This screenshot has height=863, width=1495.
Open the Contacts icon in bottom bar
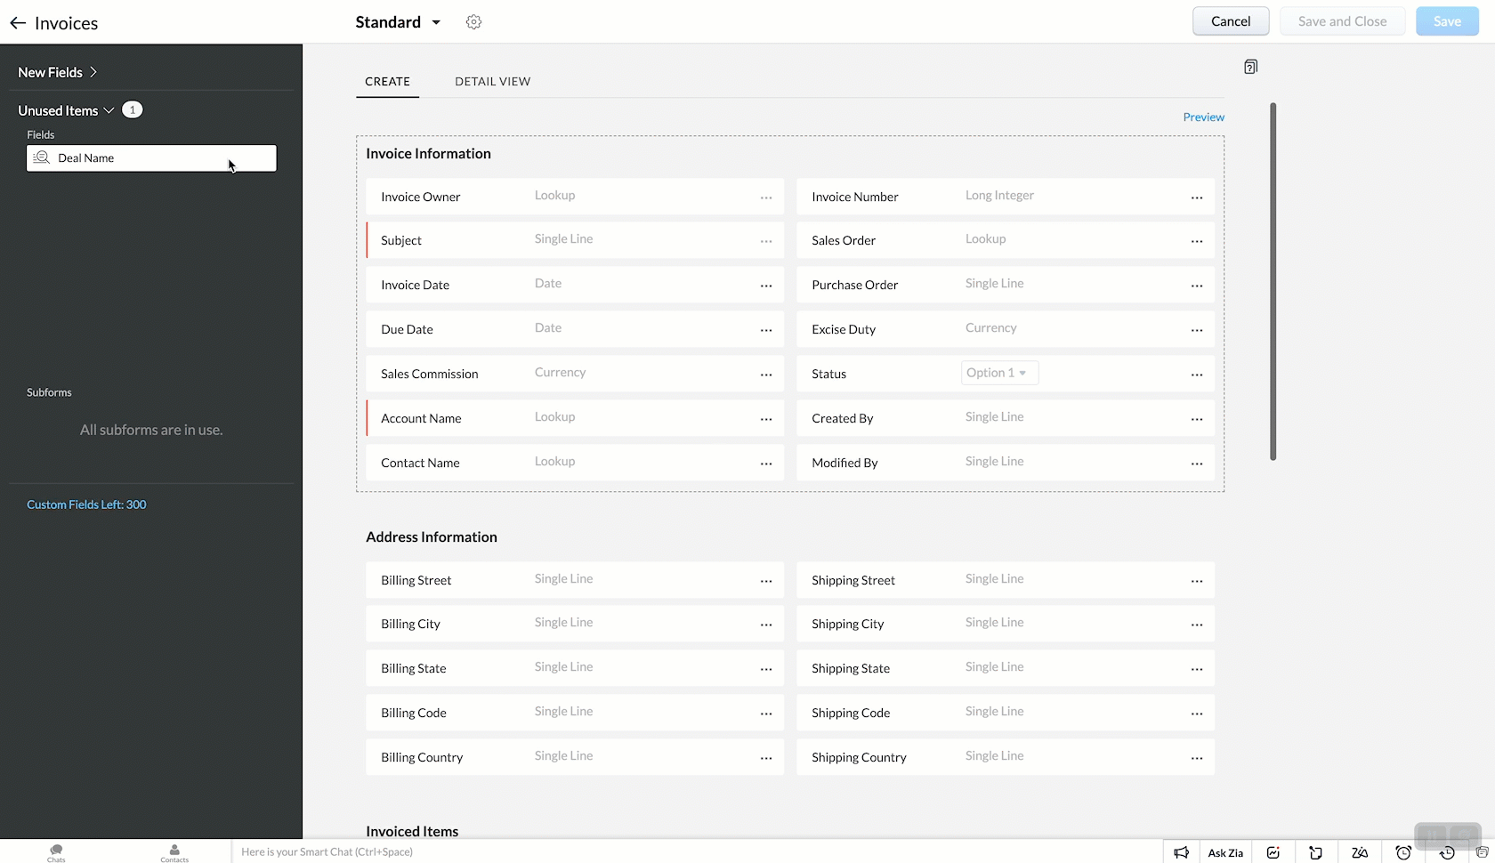pos(174,851)
